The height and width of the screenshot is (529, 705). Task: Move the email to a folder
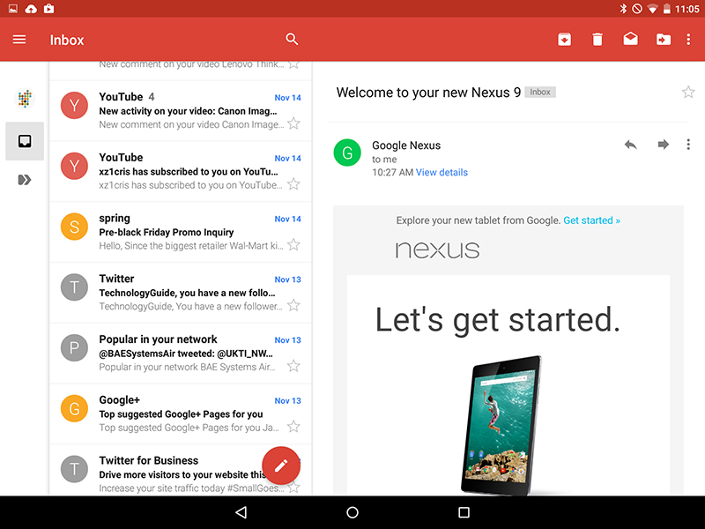click(x=664, y=39)
